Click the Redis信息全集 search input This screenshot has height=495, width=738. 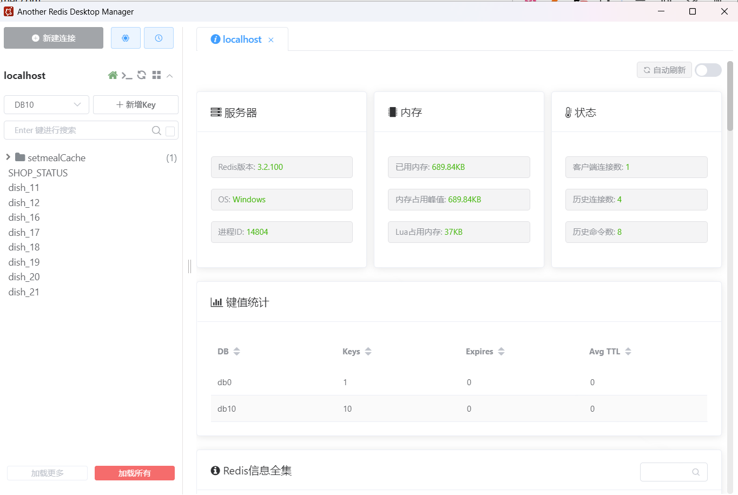pyautogui.click(x=674, y=472)
